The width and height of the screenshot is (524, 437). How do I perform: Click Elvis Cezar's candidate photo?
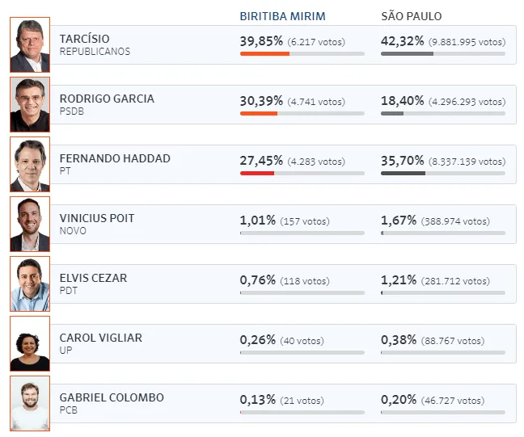click(30, 284)
